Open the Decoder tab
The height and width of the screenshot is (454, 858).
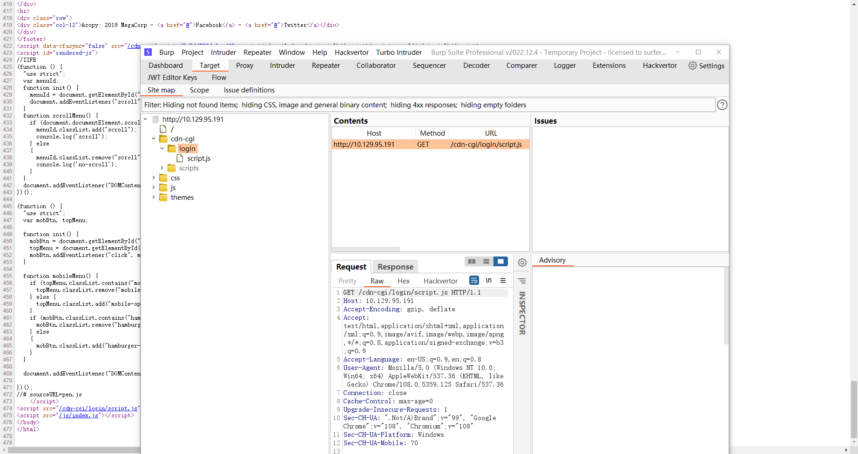(x=476, y=66)
